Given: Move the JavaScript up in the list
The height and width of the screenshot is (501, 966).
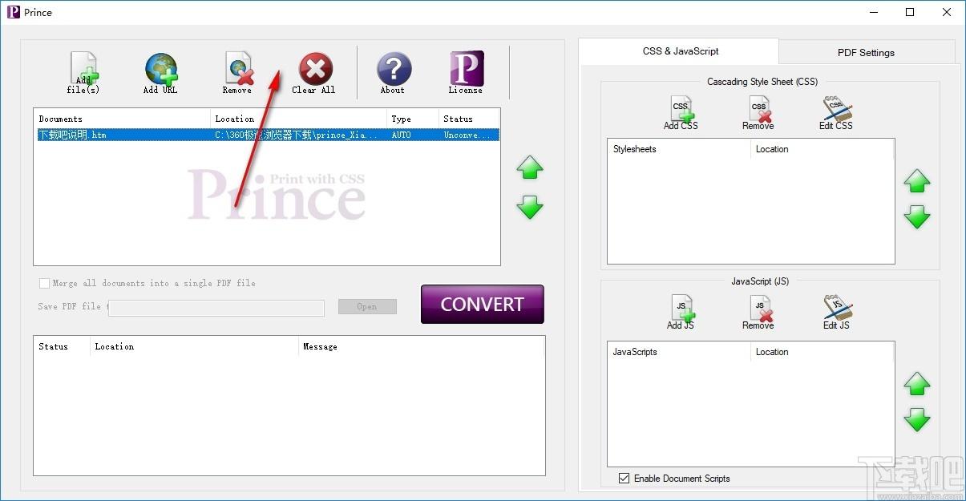Looking at the screenshot, I should (x=917, y=384).
